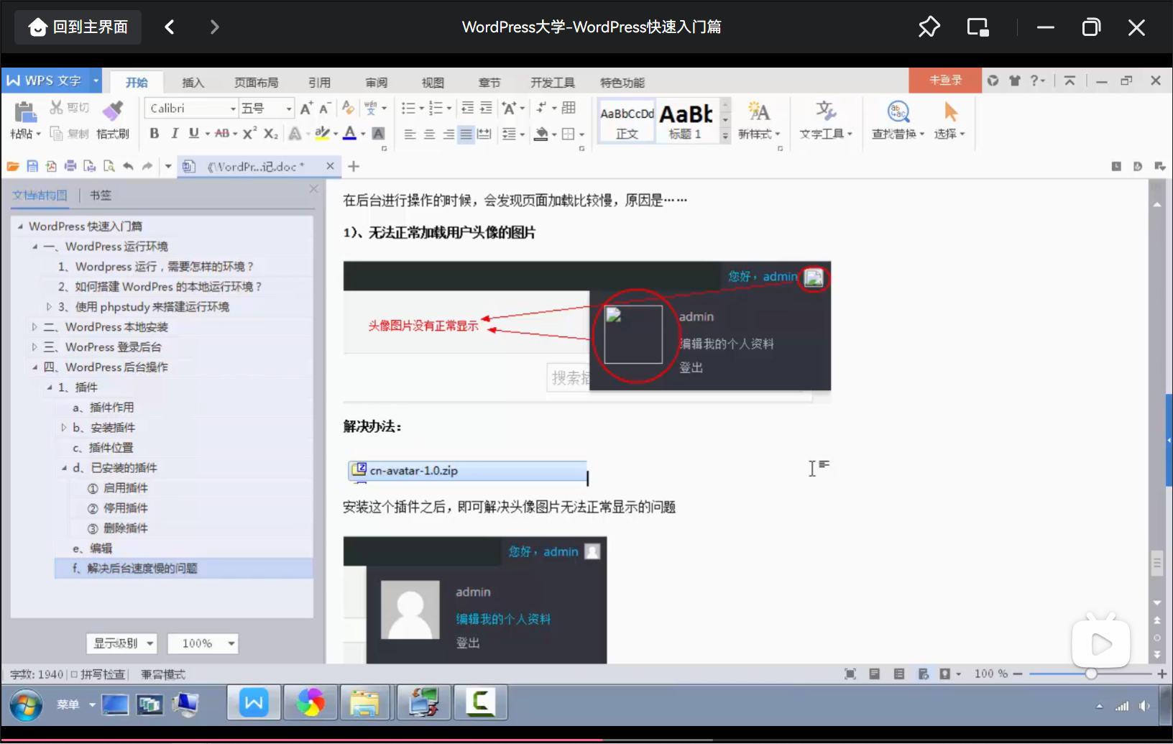The image size is (1173, 744).
Task: Save document with the floppy disk icon
Action: coord(32,166)
